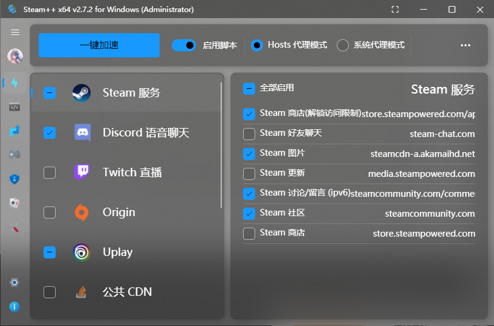Uncheck Steam 讨论/留言 (ipv6) checkbox
Image resolution: width=494 pixels, height=326 pixels.
click(x=249, y=194)
